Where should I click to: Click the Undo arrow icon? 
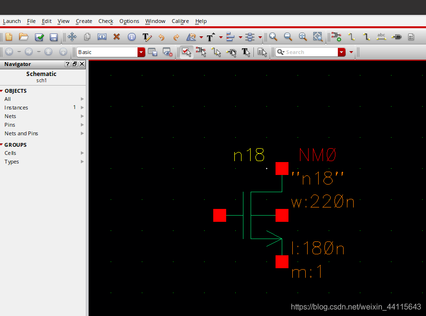point(161,37)
